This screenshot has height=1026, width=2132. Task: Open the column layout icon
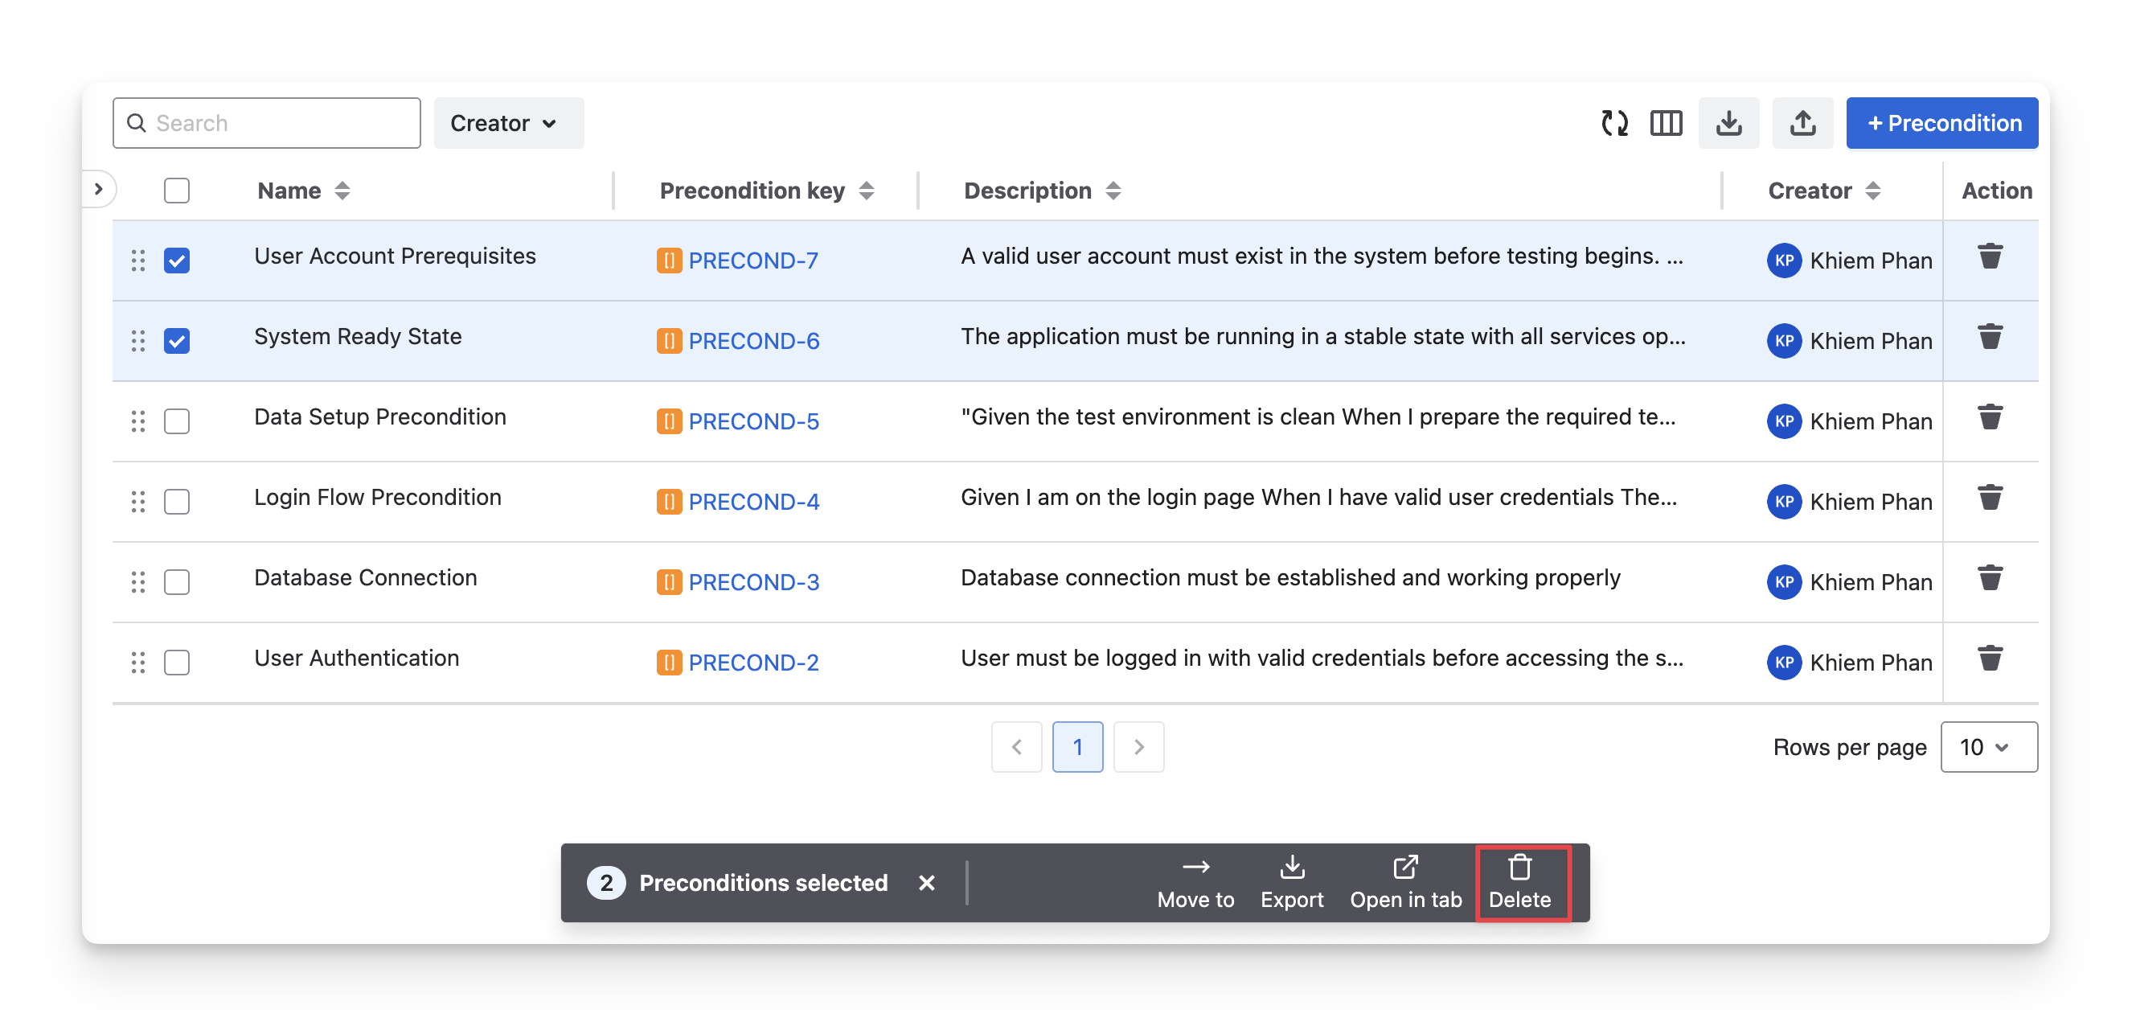click(x=1665, y=123)
